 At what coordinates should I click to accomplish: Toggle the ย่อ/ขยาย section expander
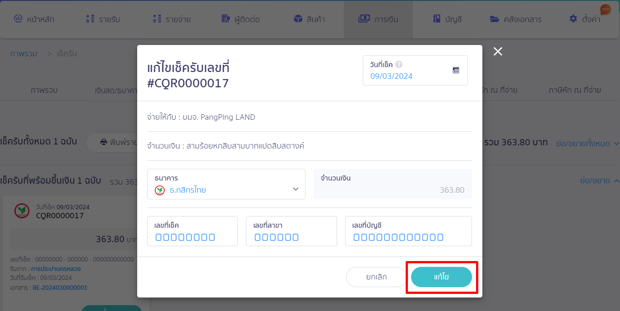tap(600, 180)
